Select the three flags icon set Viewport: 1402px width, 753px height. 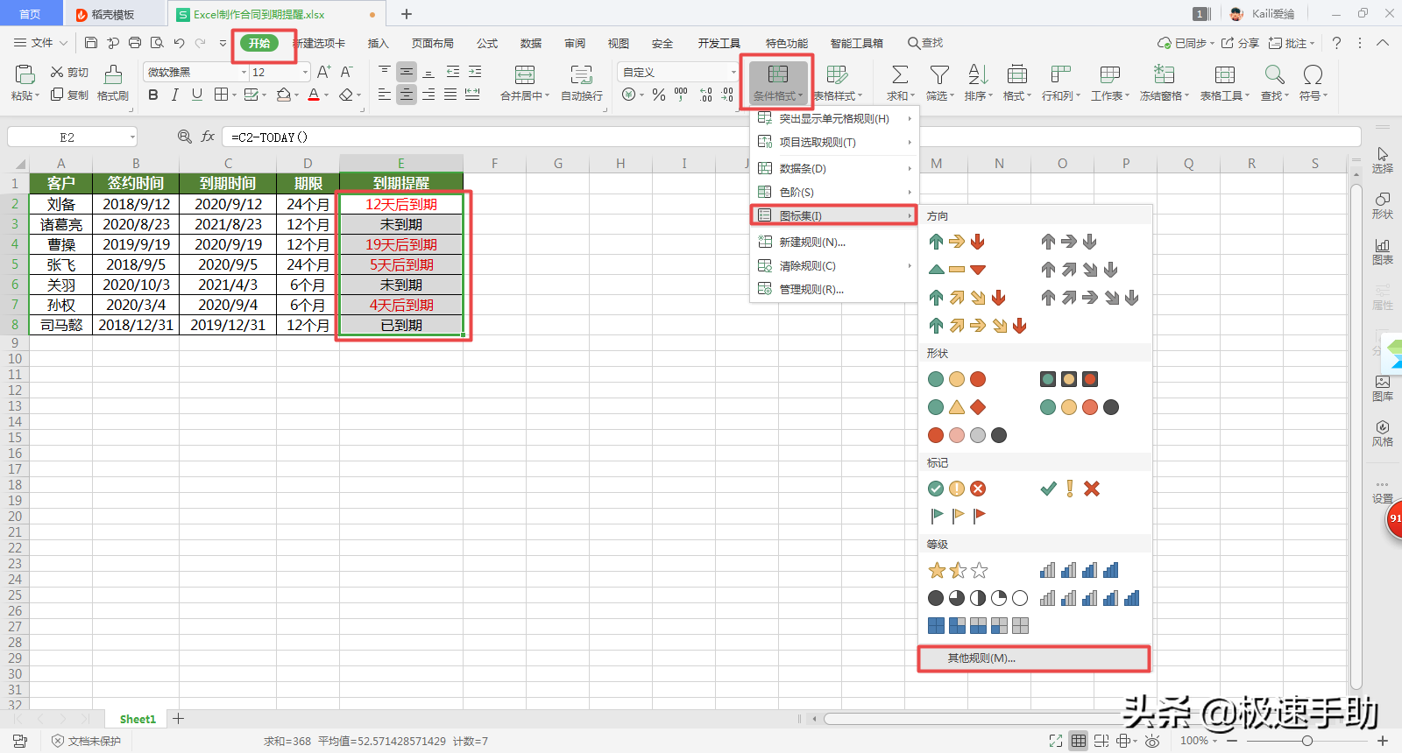(958, 516)
